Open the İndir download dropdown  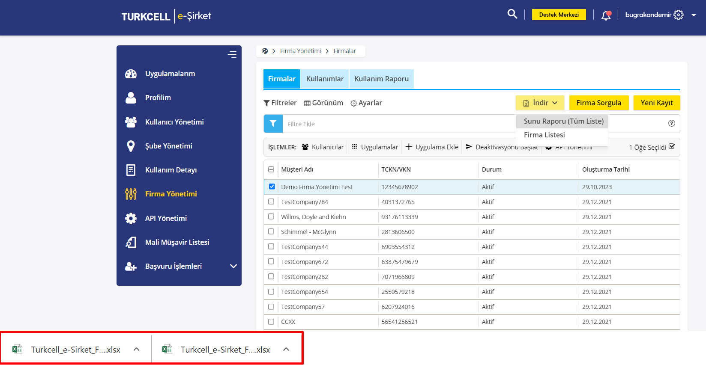pos(540,103)
